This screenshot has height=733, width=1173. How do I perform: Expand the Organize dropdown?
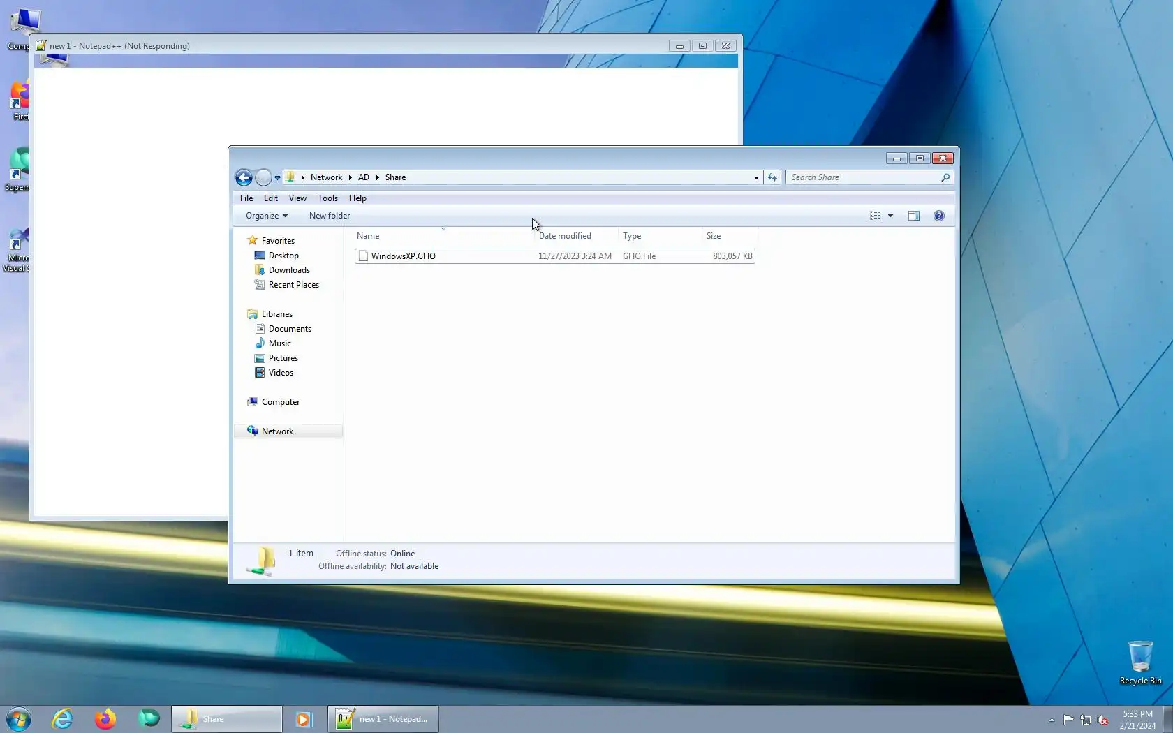(267, 216)
